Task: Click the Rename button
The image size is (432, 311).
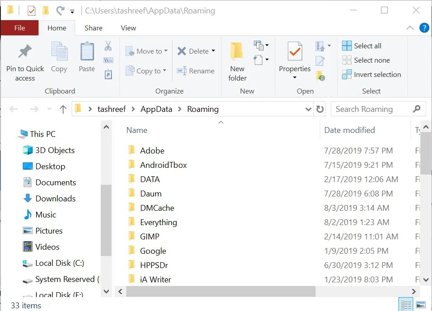Action: tap(196, 71)
